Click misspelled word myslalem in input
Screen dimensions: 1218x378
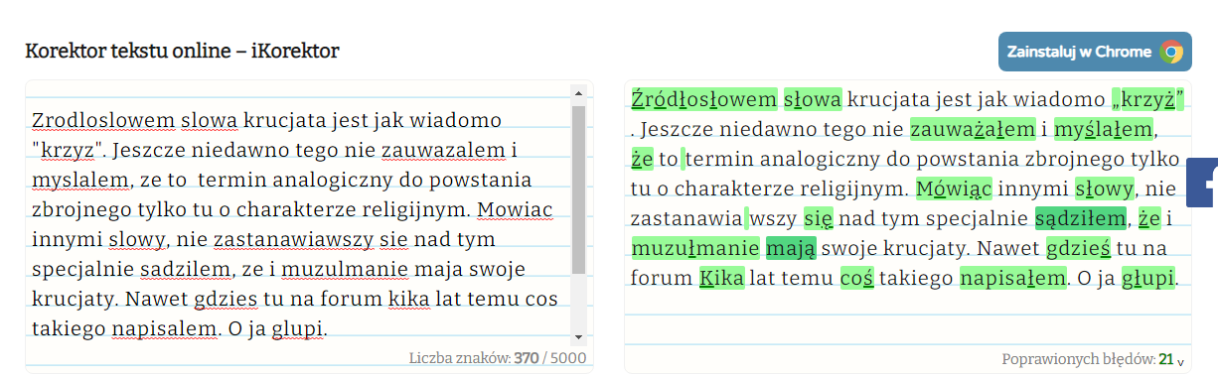tap(81, 181)
